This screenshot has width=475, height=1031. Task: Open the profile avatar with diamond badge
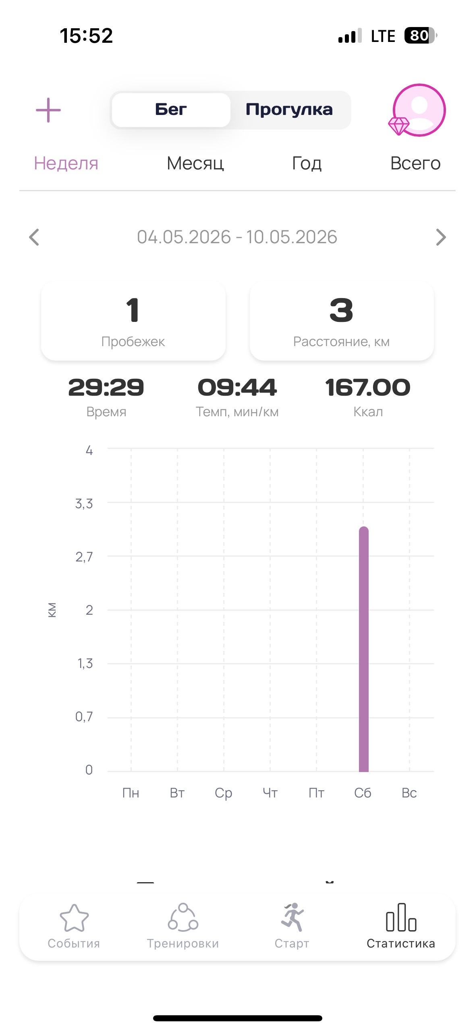pyautogui.click(x=418, y=110)
